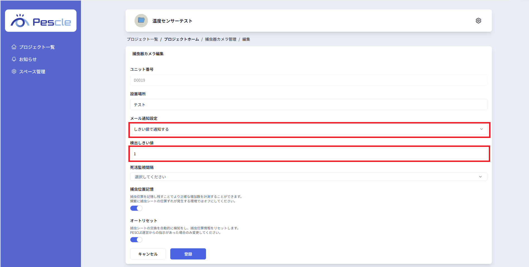The height and width of the screenshot is (267, 529).
Task: Click the blue 登録 button
Action: (188, 254)
